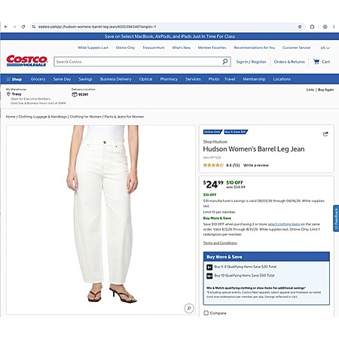Click Sign In / Register
This screenshot has width=339, height=339.
coord(251,62)
